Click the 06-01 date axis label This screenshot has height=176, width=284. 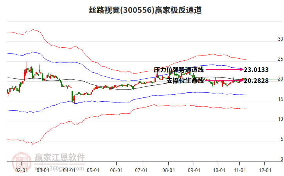pyautogui.click(x=116, y=170)
